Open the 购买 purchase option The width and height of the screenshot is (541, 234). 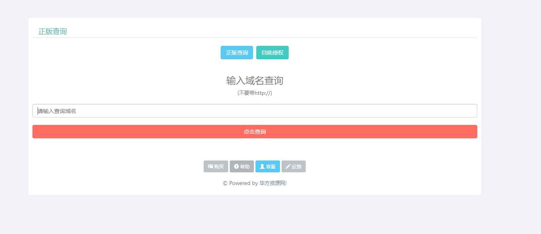216,166
